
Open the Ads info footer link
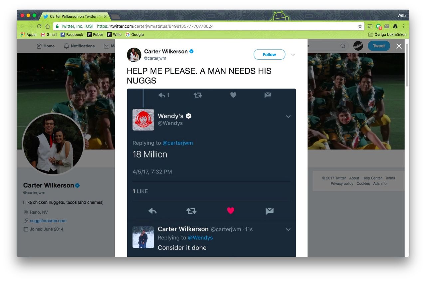point(380,183)
